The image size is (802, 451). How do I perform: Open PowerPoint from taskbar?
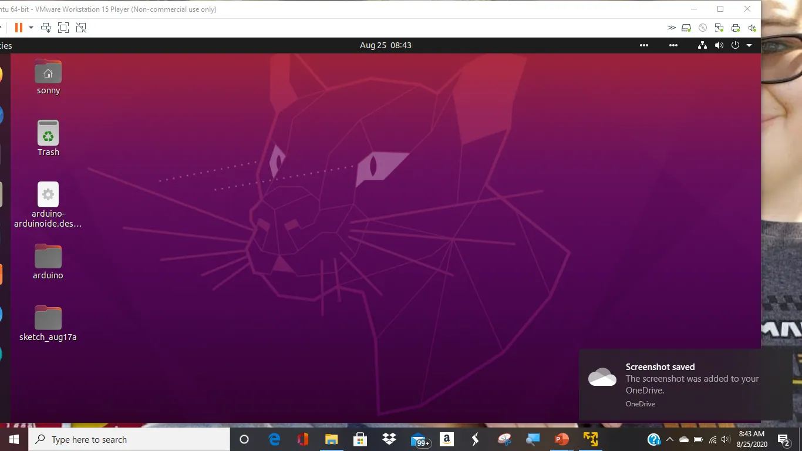(x=562, y=439)
